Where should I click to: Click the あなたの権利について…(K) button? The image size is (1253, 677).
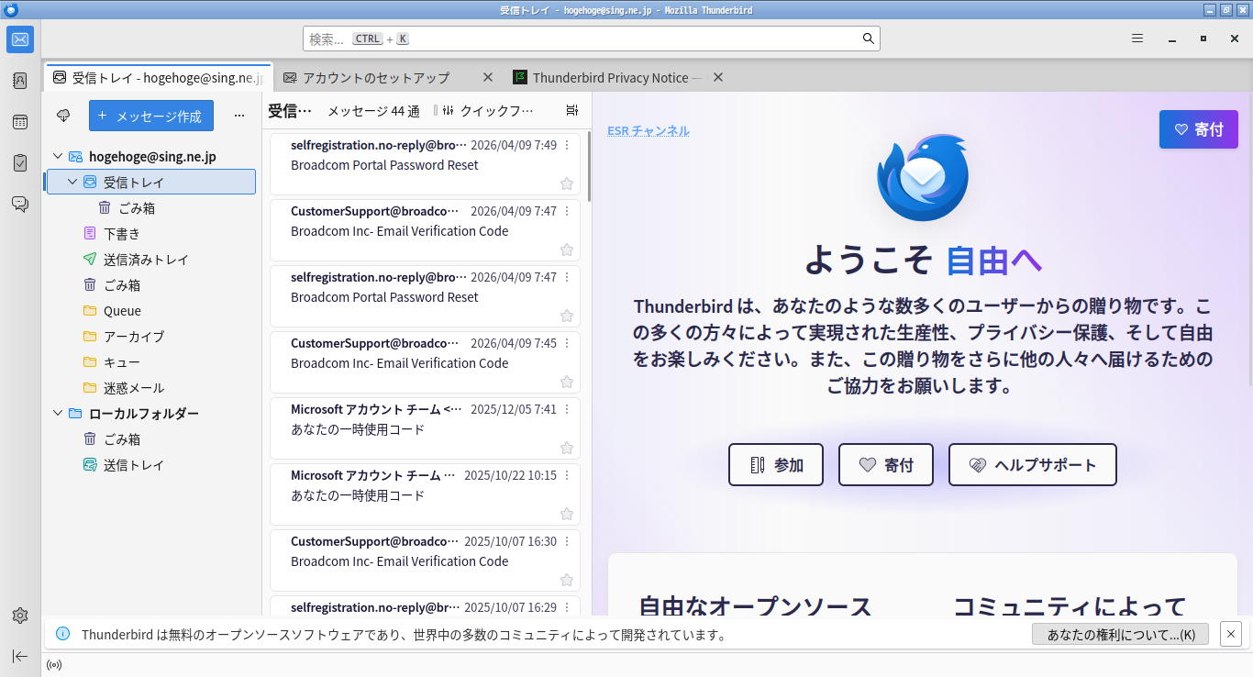1121,634
